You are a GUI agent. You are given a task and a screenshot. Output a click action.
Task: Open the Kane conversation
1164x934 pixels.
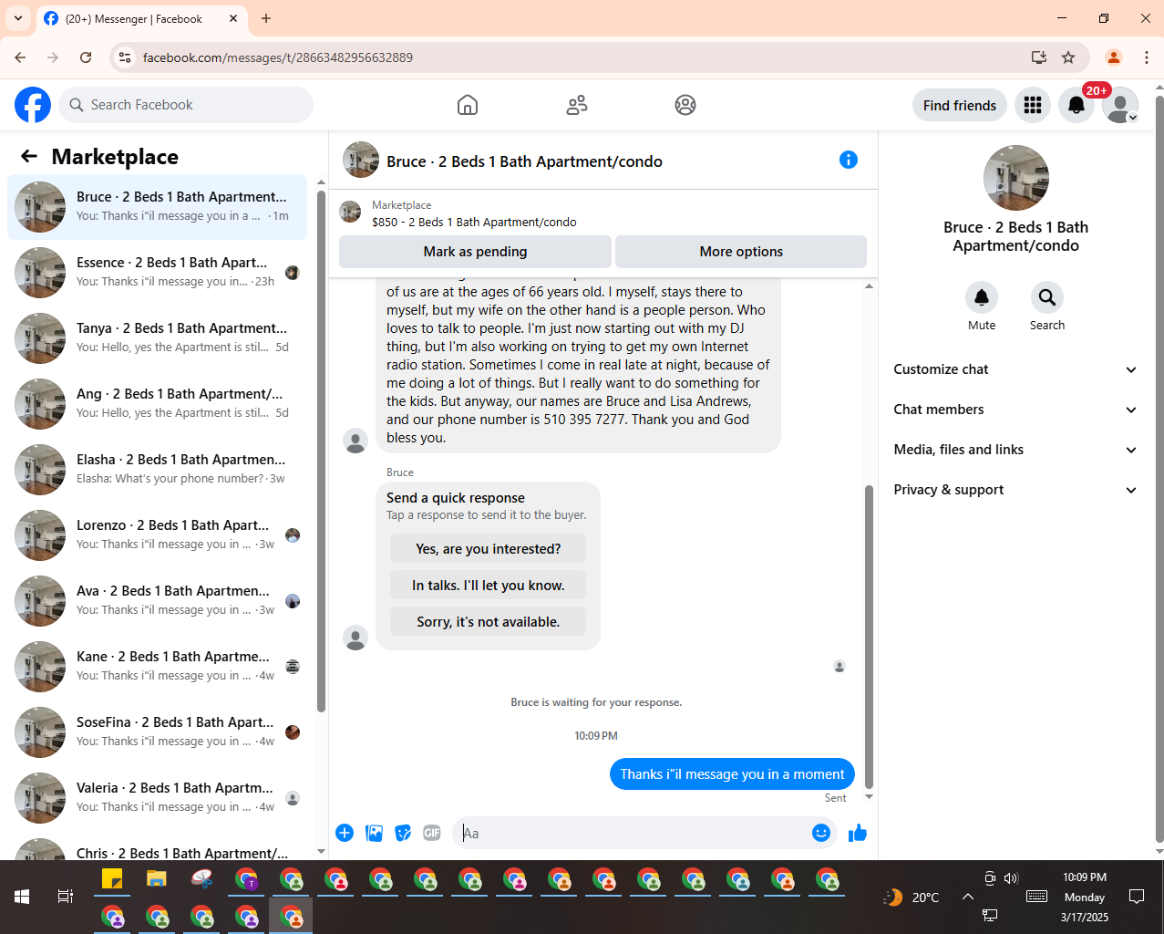point(157,667)
